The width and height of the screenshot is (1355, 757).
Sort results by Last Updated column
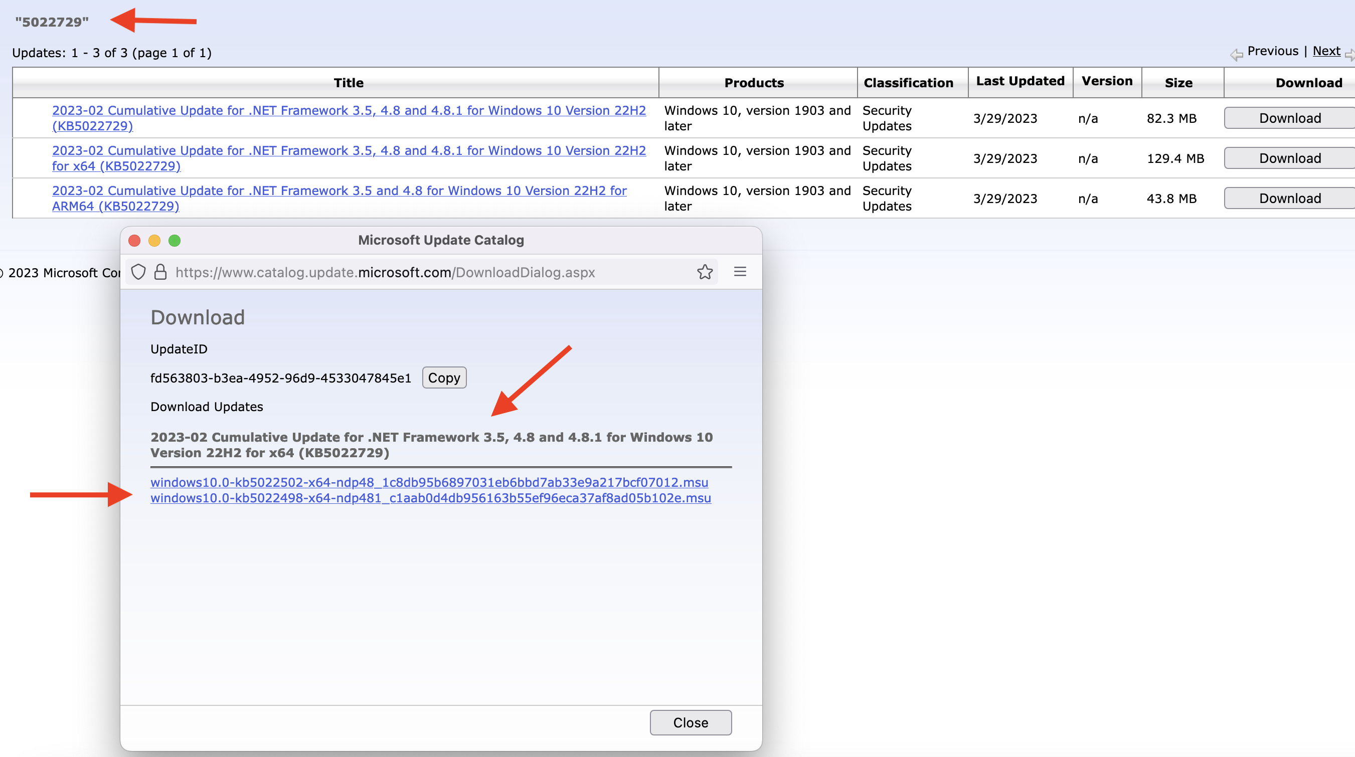(x=1020, y=81)
